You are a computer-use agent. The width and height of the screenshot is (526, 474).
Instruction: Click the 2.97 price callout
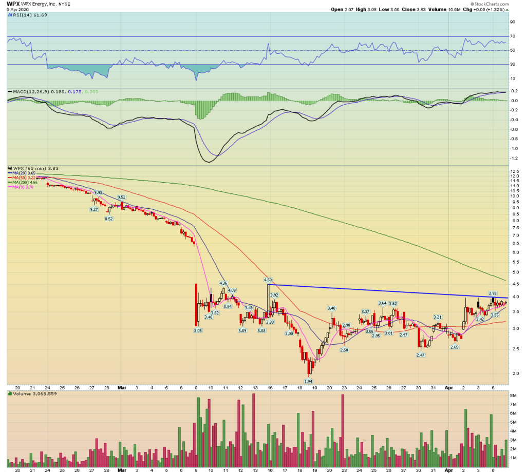(x=404, y=335)
